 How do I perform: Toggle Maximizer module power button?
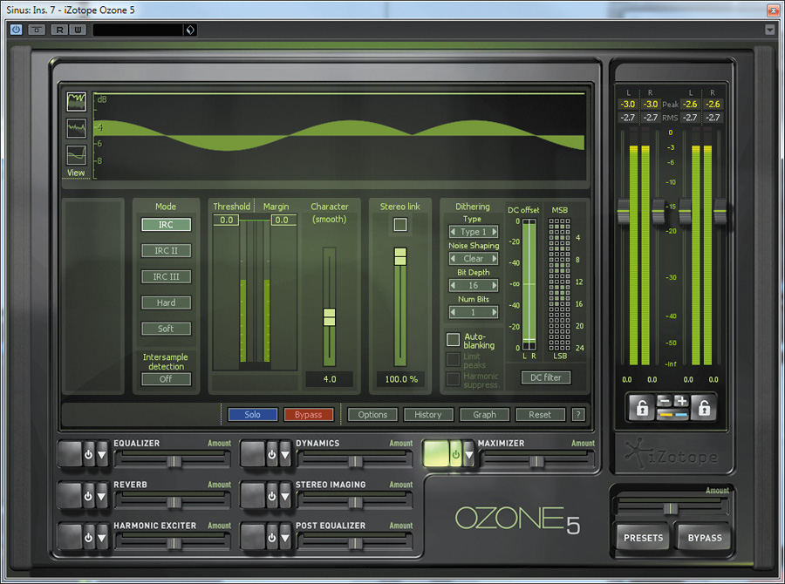click(455, 454)
